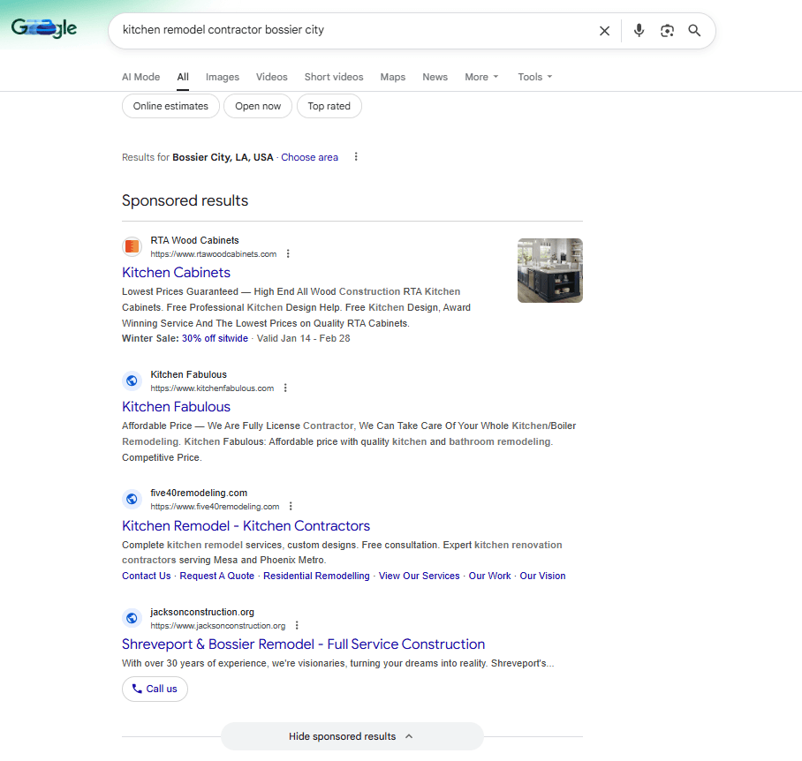Switch to the Maps tab

coord(392,77)
